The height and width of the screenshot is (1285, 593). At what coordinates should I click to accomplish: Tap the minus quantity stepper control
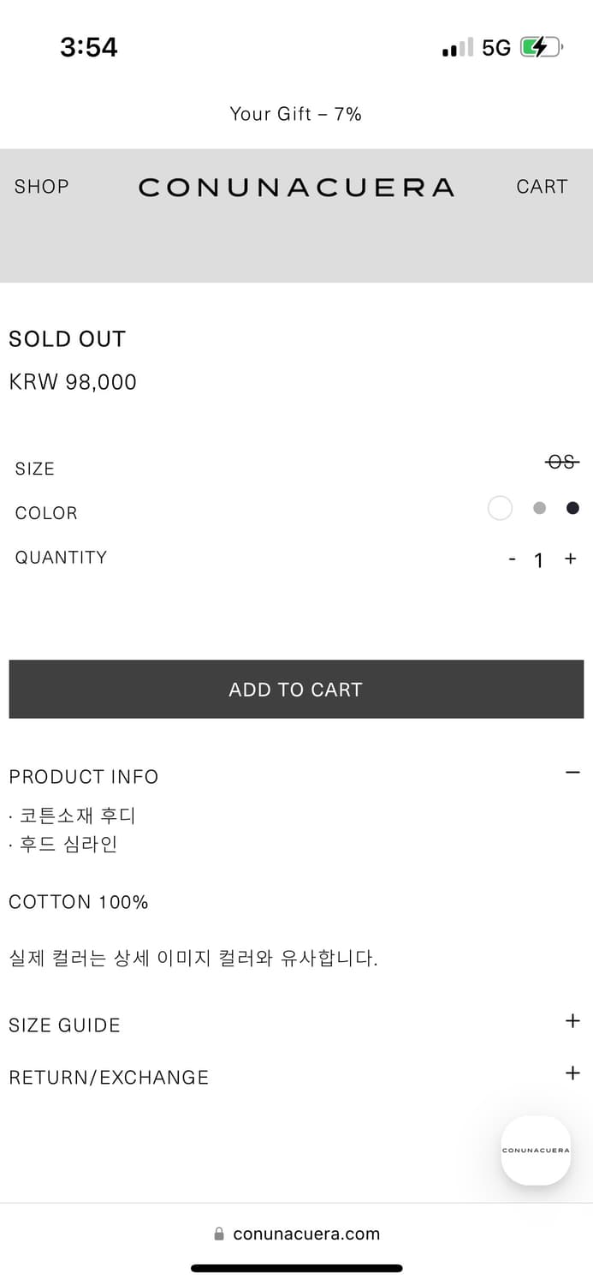(x=512, y=559)
